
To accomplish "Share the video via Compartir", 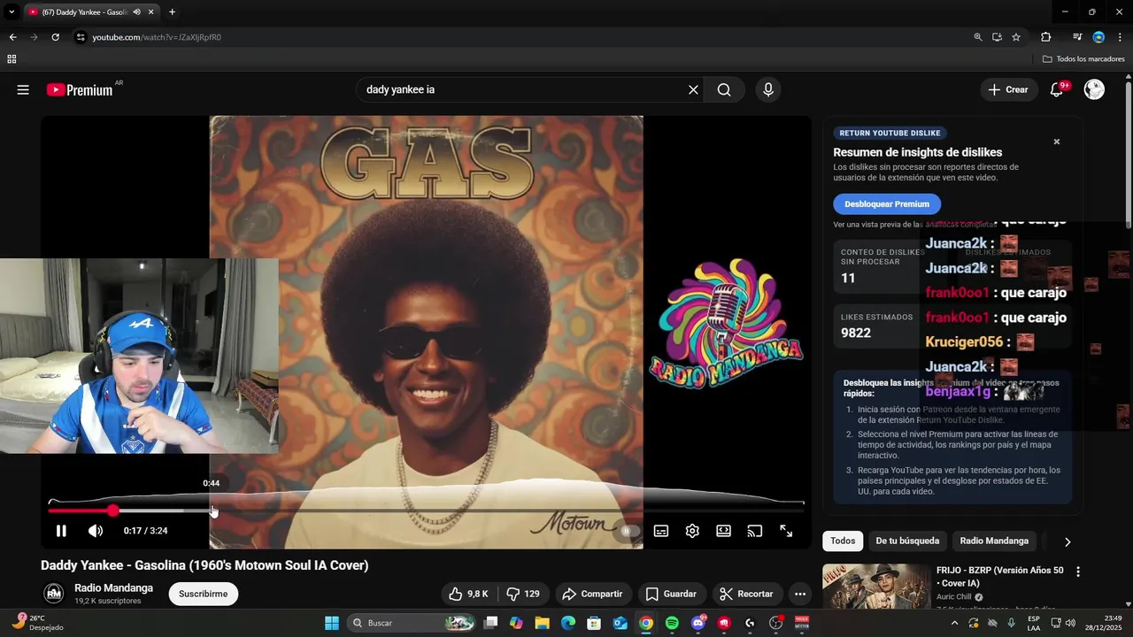I will click(592, 594).
